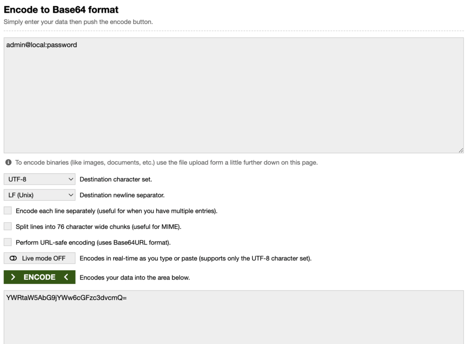Open the destination character set dropdown
The width and height of the screenshot is (466, 344).
point(40,179)
